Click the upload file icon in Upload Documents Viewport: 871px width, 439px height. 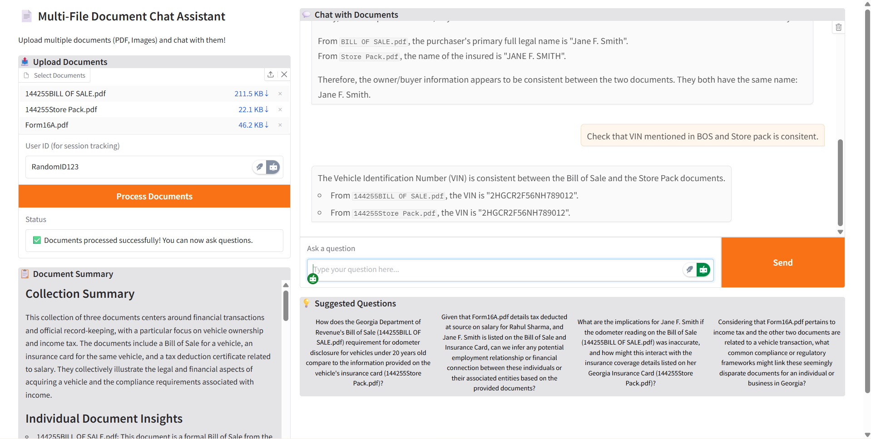pyautogui.click(x=271, y=74)
